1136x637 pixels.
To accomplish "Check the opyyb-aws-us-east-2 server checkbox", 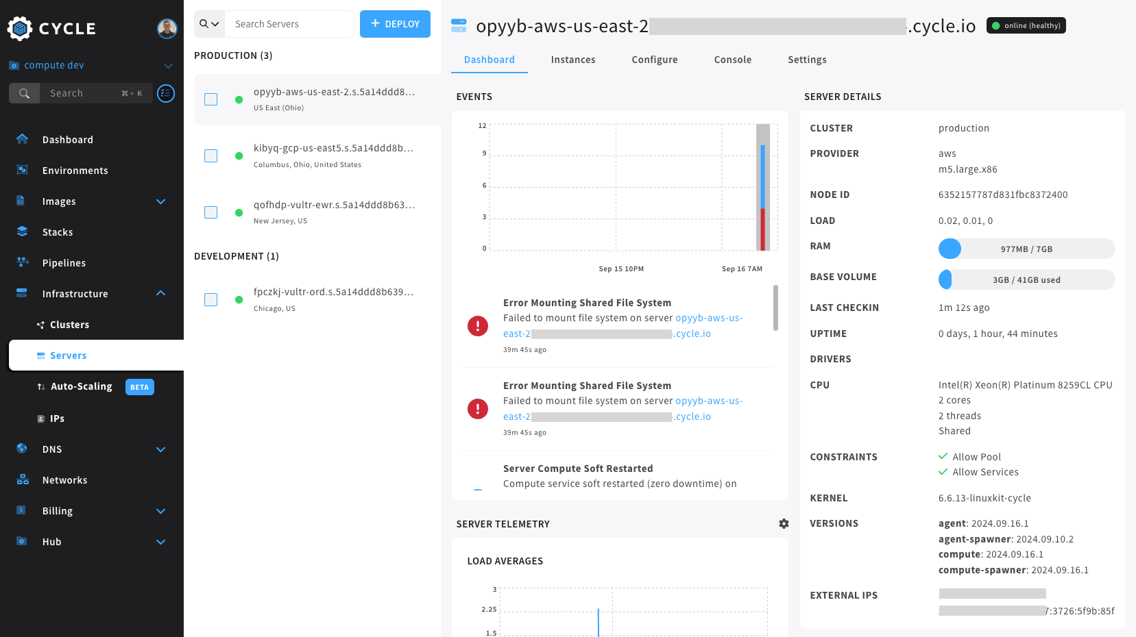I will [211, 99].
